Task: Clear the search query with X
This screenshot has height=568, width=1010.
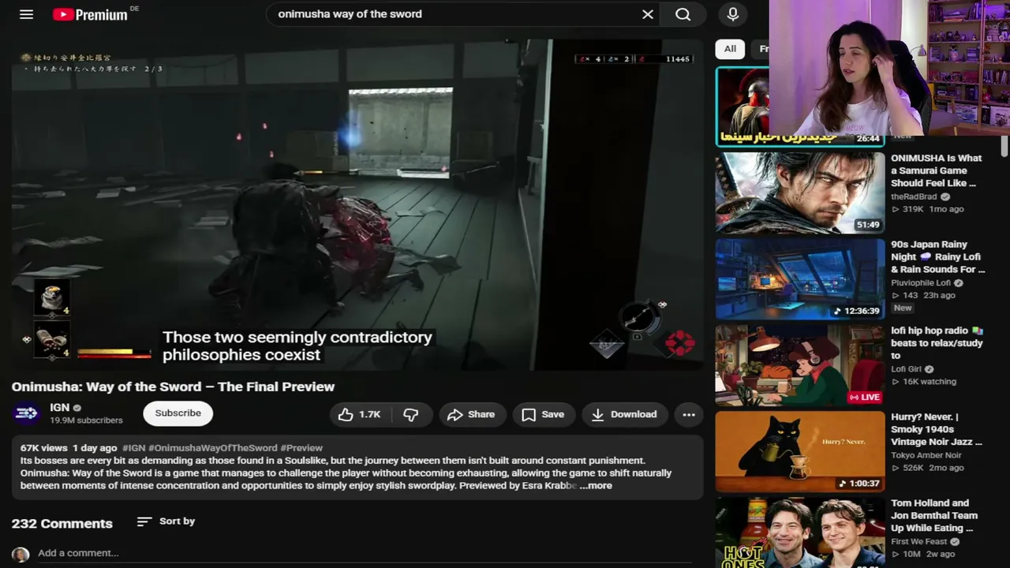Action: [648, 14]
